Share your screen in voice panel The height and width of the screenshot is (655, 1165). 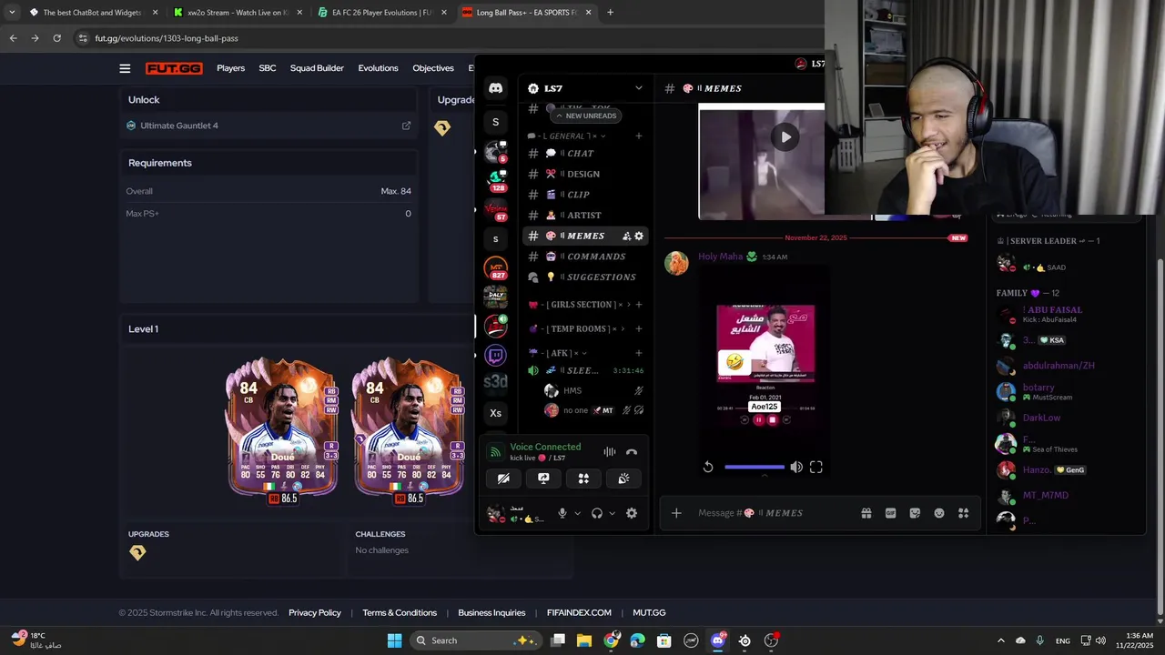tap(543, 479)
